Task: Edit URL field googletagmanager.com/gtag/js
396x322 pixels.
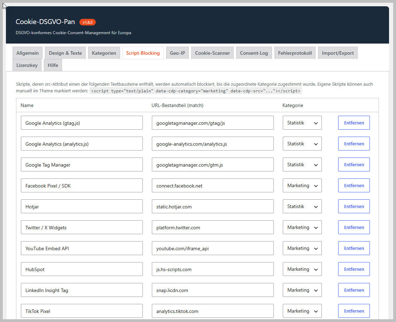Action: [x=213, y=123]
